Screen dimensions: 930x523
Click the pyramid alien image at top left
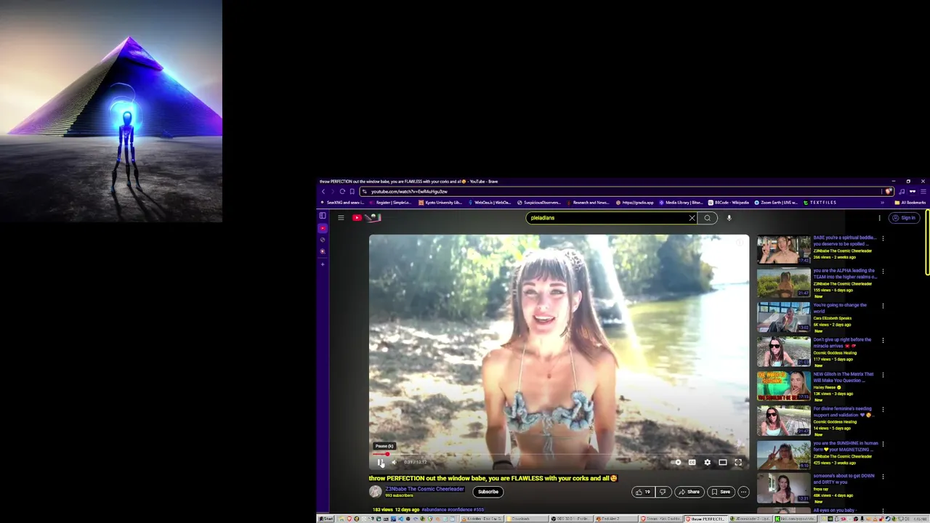[x=111, y=111]
